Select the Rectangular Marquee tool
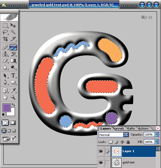161x168 pixels. pos(5,25)
